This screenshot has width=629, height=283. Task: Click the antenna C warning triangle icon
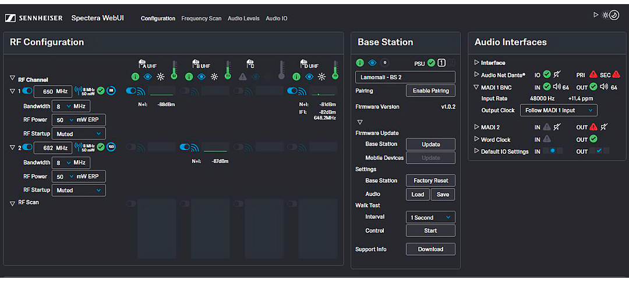coord(243,76)
